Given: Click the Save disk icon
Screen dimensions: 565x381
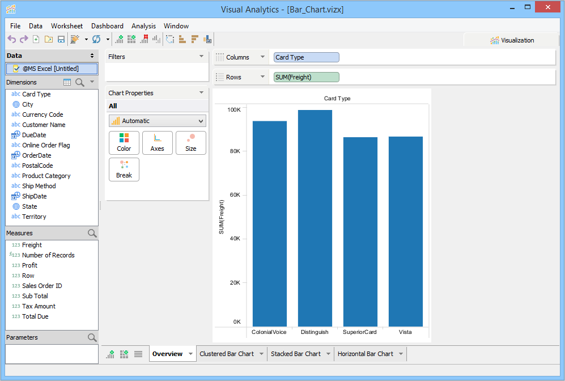Looking at the screenshot, I should 61,39.
